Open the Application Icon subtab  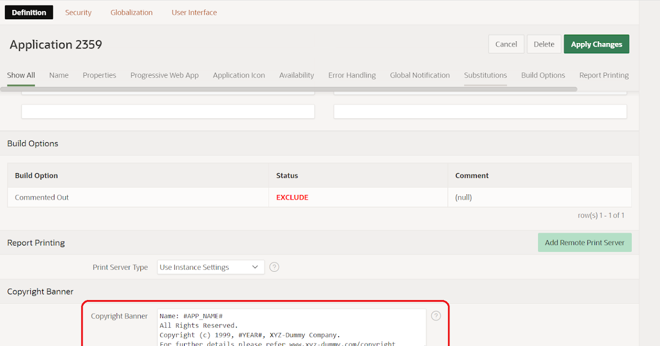pyautogui.click(x=239, y=75)
